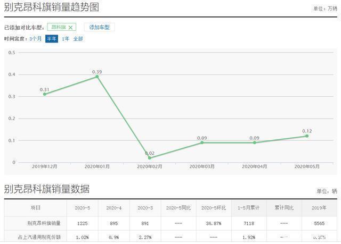Screen dimensions: 341x244
Task: Select the 半年 time range
Action: pos(52,39)
